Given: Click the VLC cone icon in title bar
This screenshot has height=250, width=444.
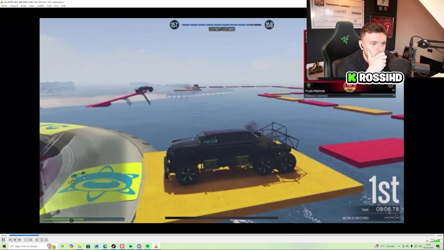Looking at the screenshot, I should click(x=2, y=2).
